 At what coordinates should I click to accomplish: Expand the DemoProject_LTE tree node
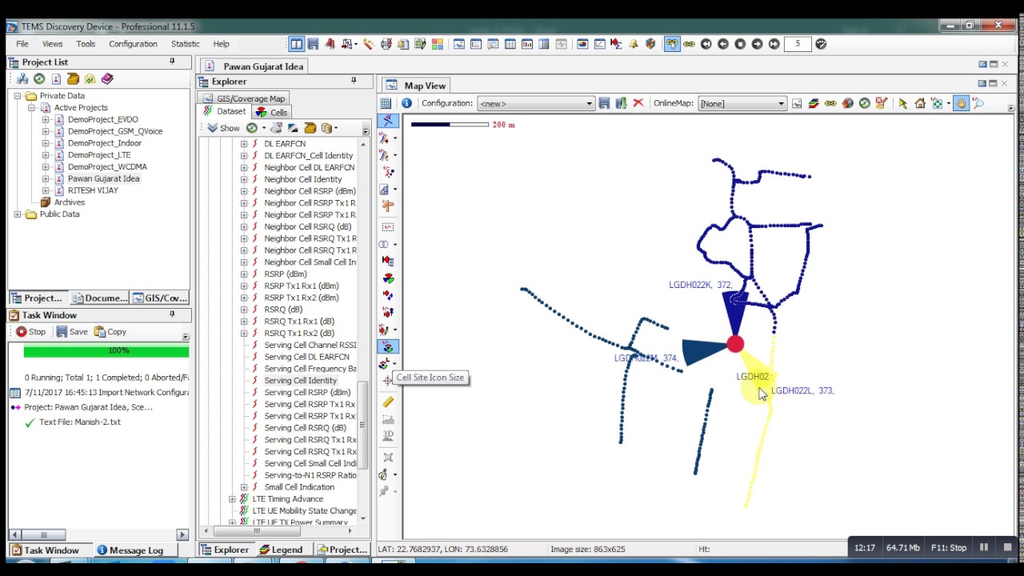click(46, 155)
